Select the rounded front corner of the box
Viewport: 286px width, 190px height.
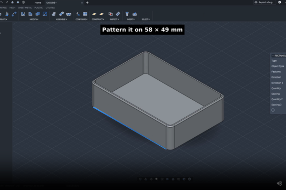click(x=170, y=137)
